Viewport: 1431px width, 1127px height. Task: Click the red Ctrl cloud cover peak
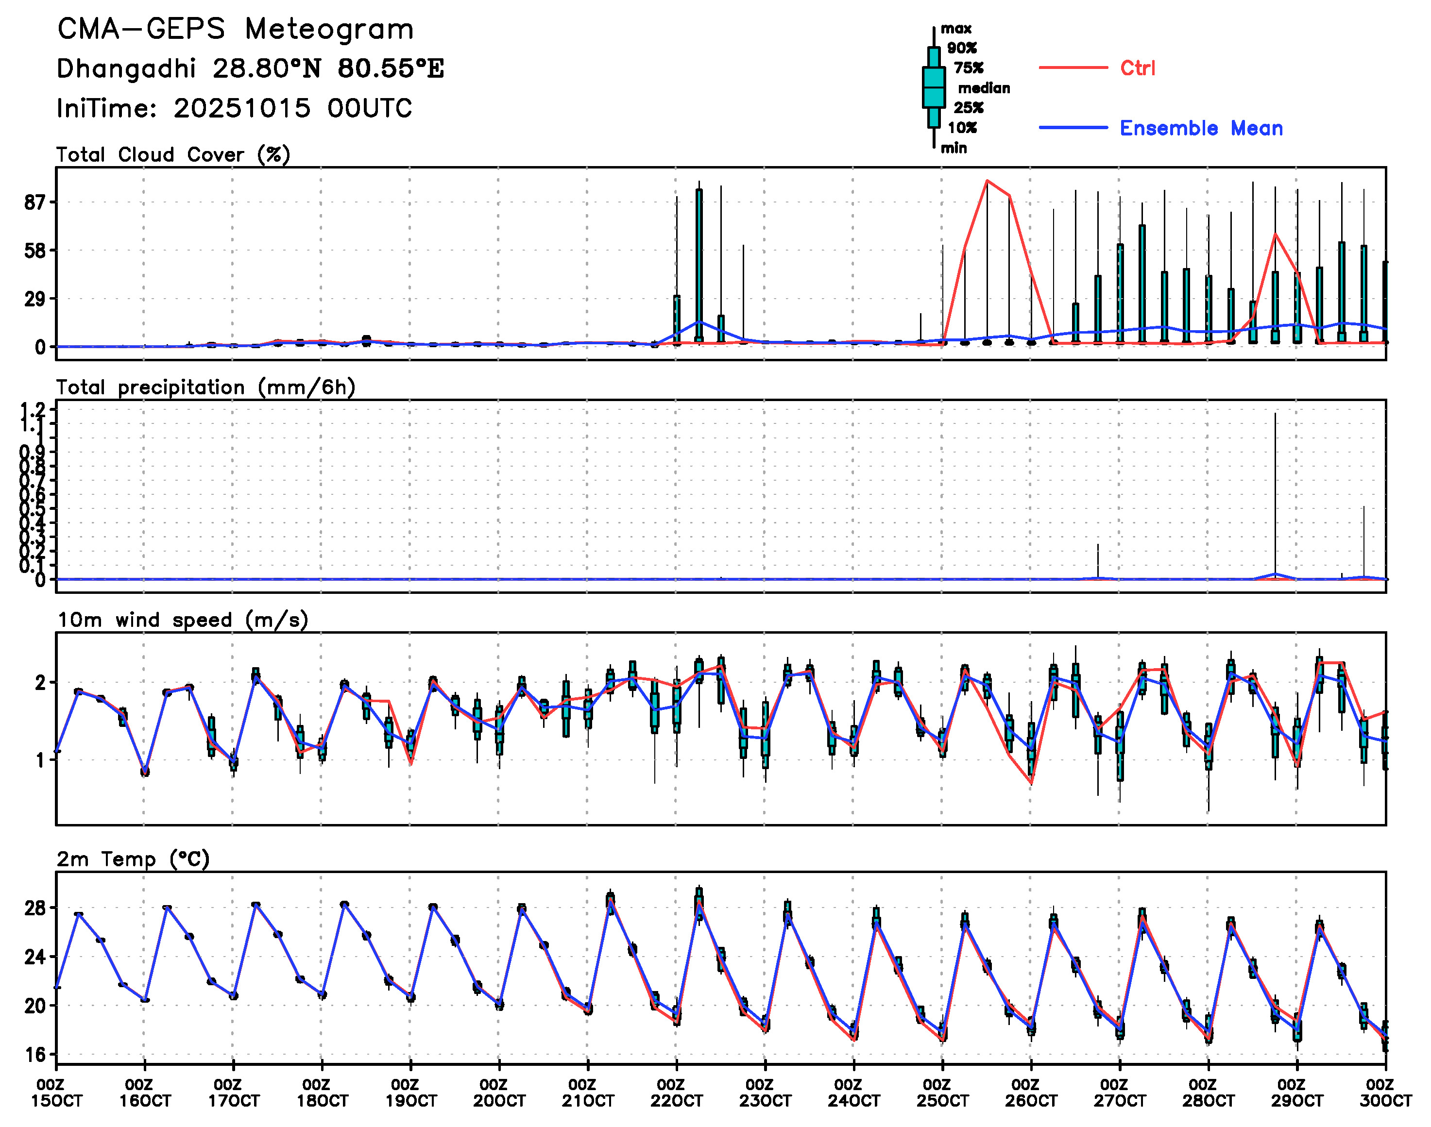point(987,181)
